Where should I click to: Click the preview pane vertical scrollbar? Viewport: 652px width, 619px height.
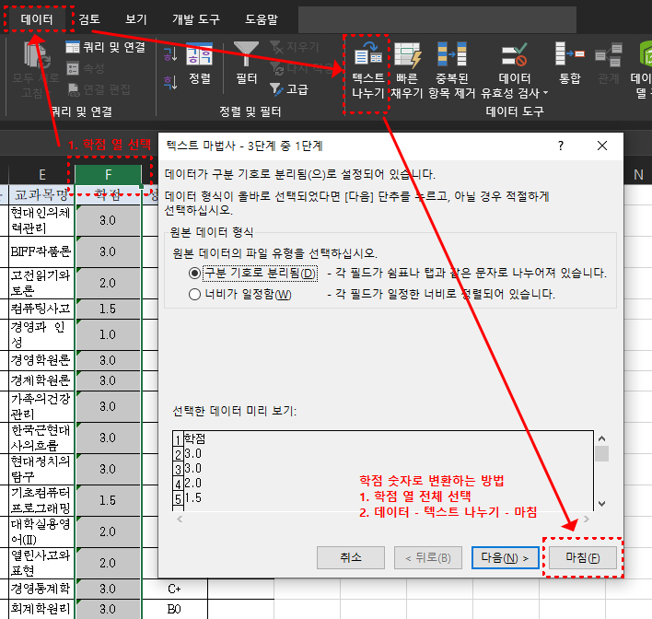(601, 470)
